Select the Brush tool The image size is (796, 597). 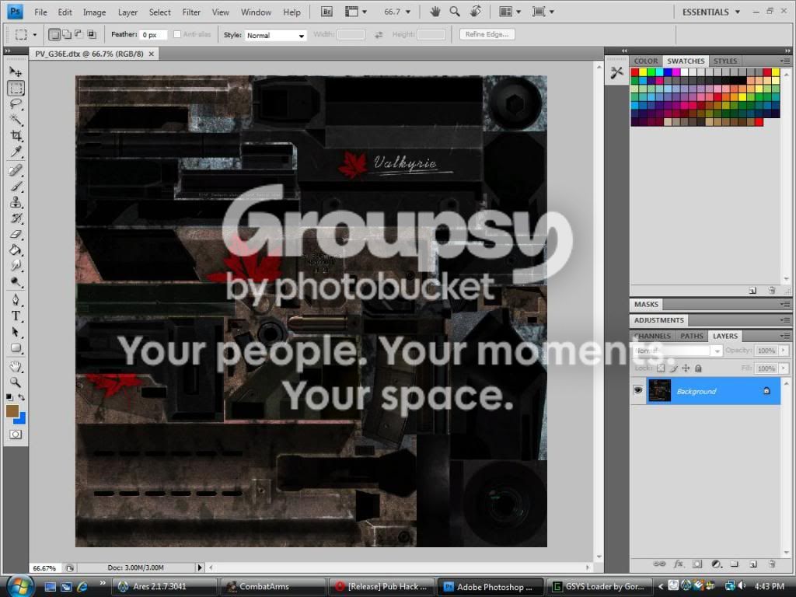(x=16, y=187)
